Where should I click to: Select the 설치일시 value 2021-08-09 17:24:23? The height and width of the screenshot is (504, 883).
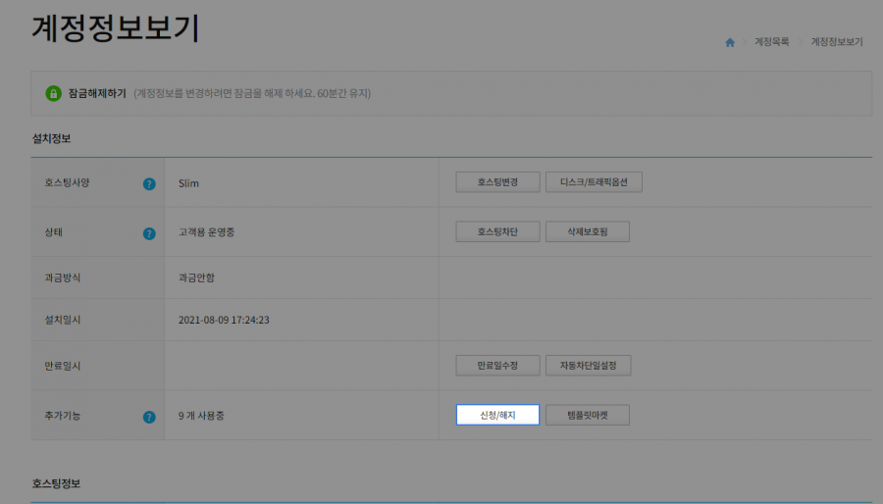(224, 320)
